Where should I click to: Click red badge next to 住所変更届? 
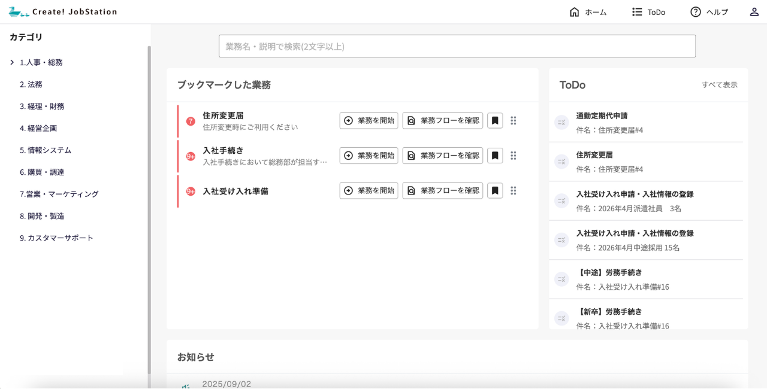pos(191,121)
